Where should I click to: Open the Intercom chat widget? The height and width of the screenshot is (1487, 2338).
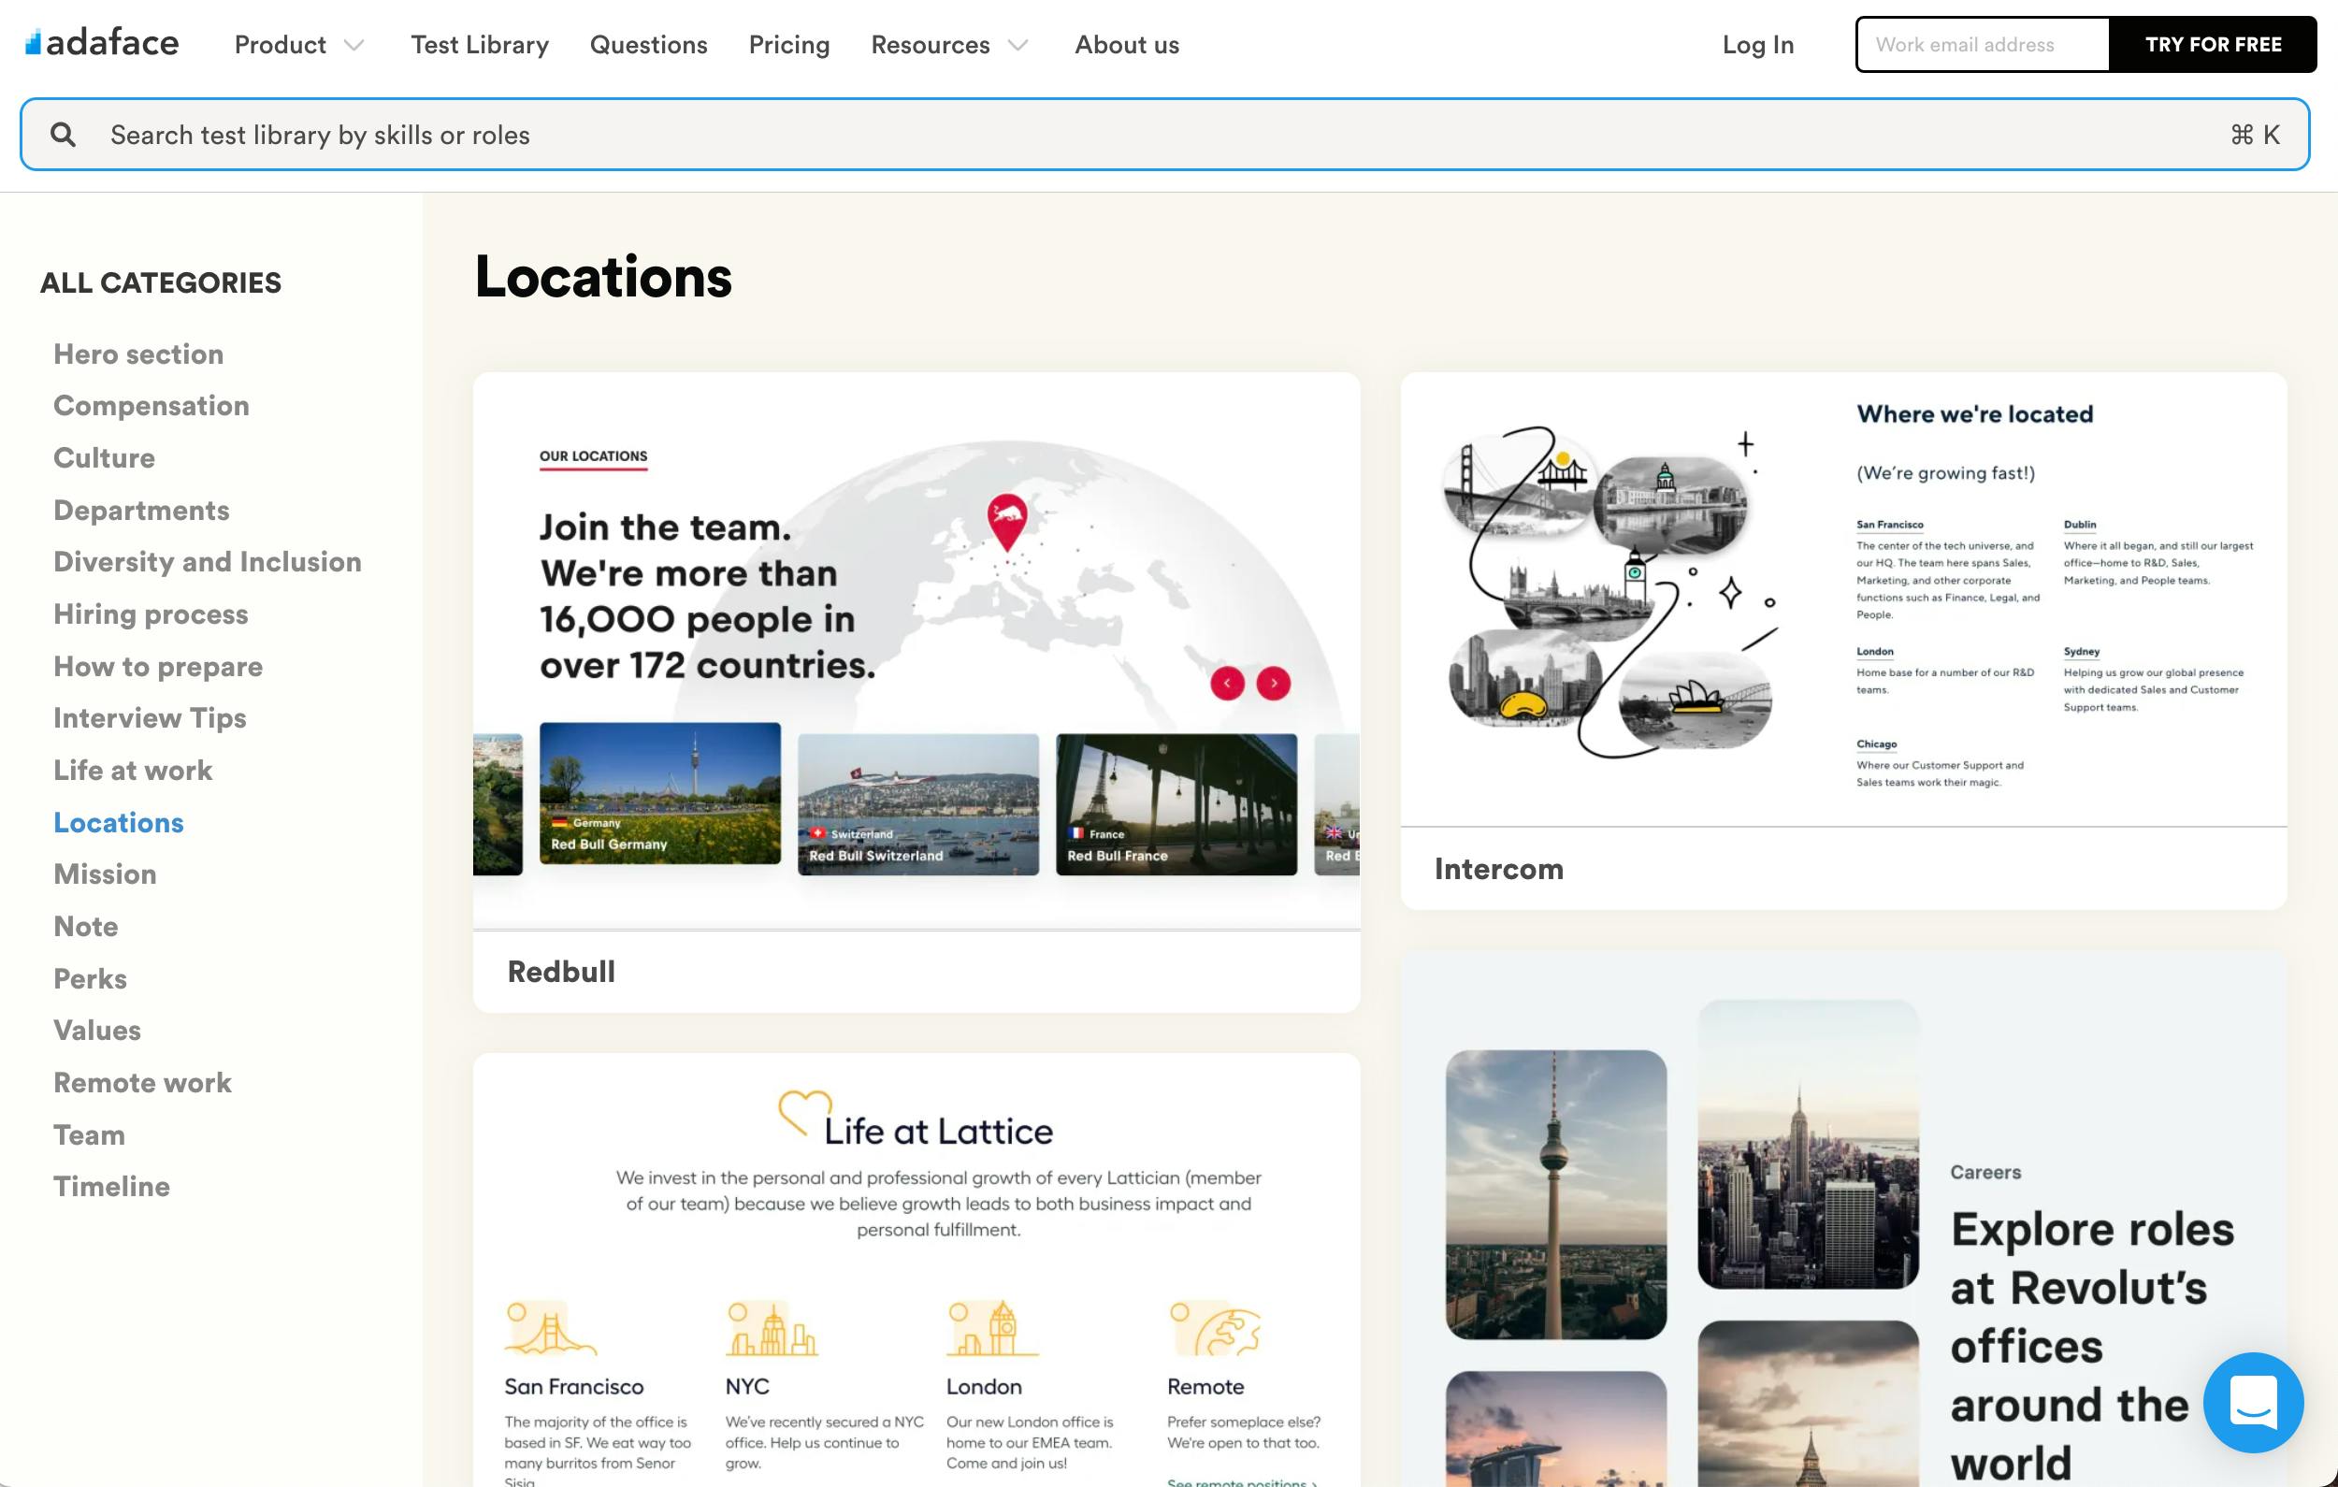click(2253, 1402)
